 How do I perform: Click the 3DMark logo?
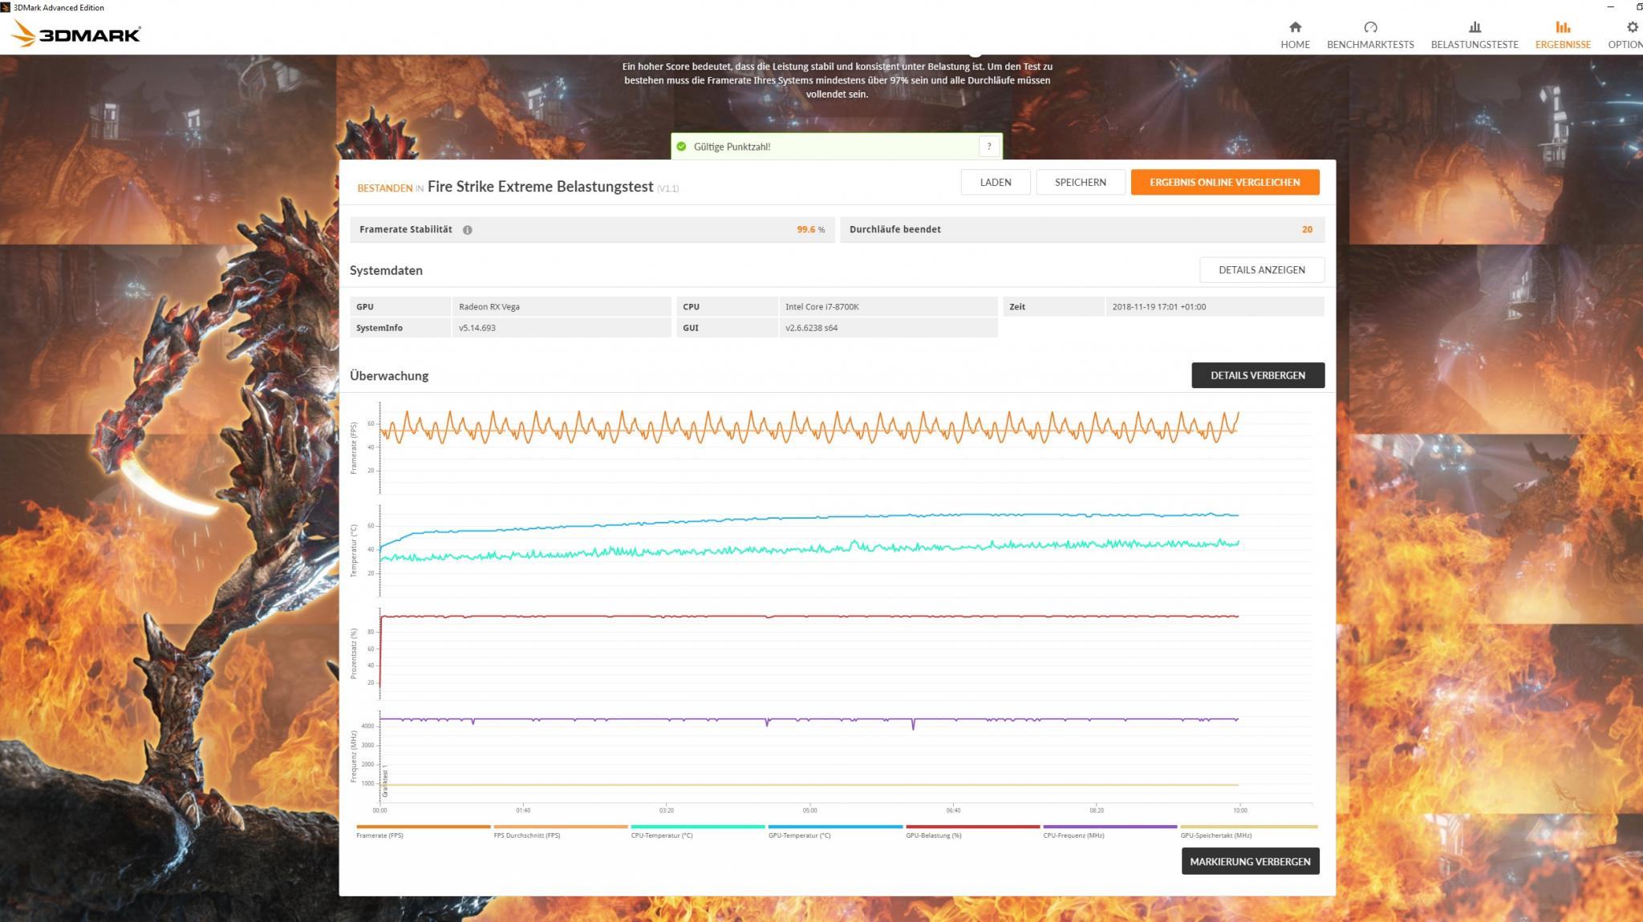[x=78, y=34]
